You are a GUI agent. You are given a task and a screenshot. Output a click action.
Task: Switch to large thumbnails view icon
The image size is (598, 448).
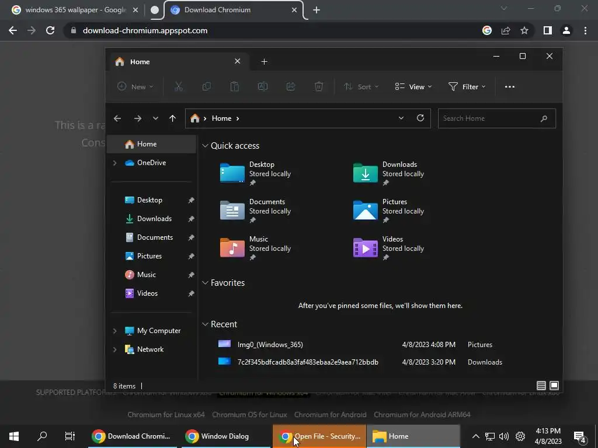554,386
